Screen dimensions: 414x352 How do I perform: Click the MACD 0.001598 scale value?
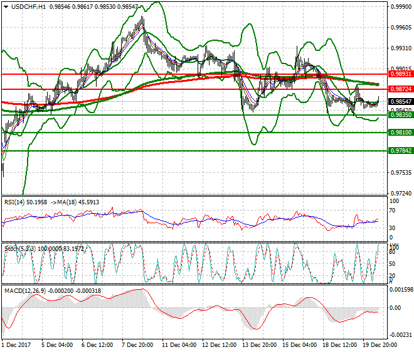tap(400, 290)
